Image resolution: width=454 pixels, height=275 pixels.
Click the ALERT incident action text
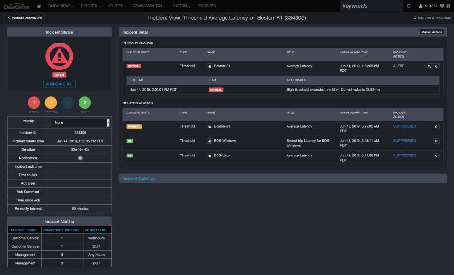[398, 66]
